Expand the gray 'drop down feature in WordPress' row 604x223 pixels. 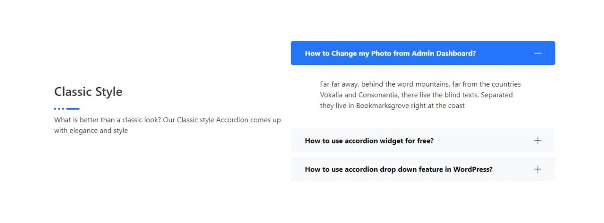(423, 169)
